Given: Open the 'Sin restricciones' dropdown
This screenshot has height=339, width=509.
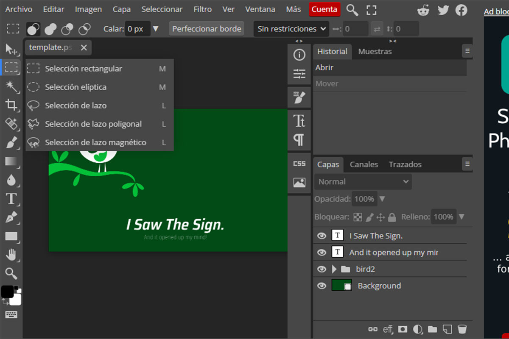Looking at the screenshot, I should pyautogui.click(x=292, y=29).
